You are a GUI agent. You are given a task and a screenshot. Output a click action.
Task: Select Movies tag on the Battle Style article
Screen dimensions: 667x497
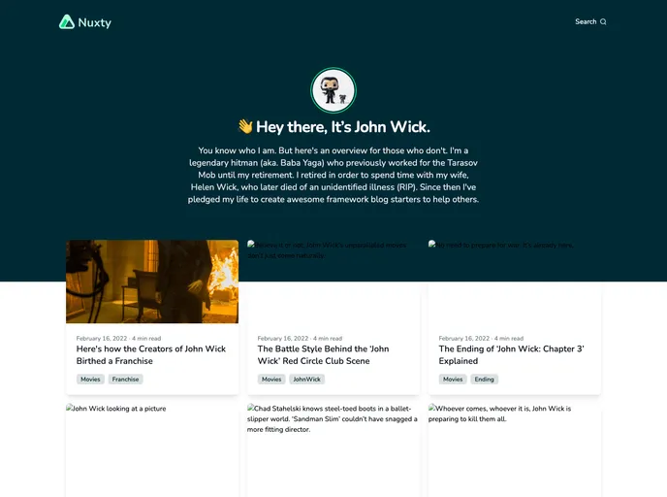tap(271, 380)
